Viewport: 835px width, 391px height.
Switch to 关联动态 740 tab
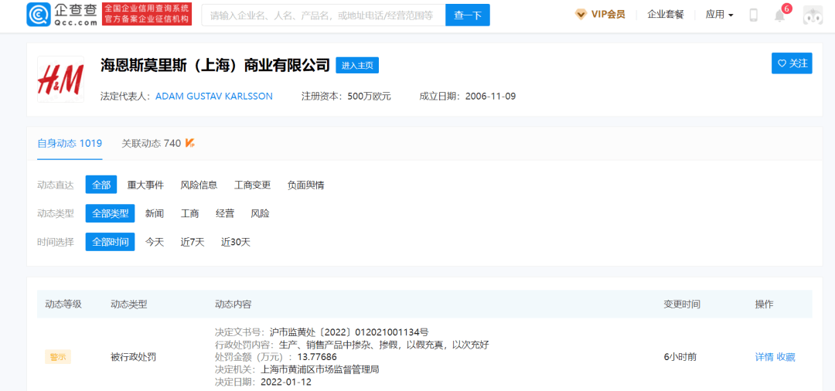coord(152,143)
